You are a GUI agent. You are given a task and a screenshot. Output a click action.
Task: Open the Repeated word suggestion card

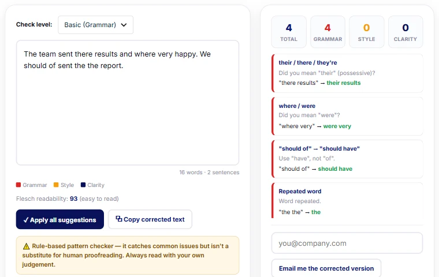click(x=347, y=200)
